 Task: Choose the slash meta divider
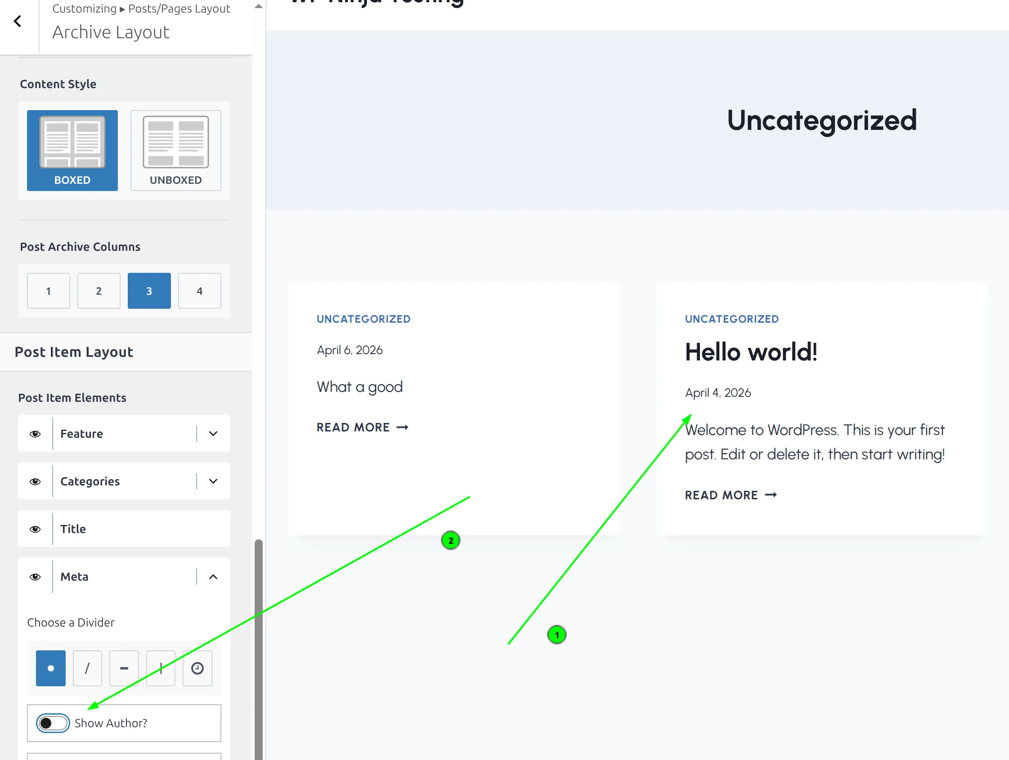[x=87, y=668]
